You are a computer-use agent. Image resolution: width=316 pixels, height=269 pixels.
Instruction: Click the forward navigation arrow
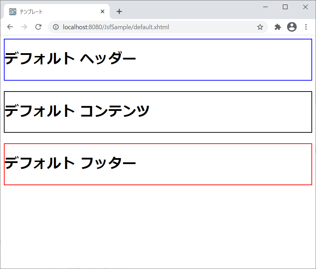(x=24, y=27)
